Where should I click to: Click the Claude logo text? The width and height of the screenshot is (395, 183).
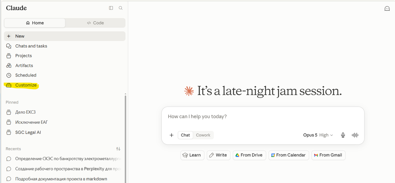tap(16, 8)
